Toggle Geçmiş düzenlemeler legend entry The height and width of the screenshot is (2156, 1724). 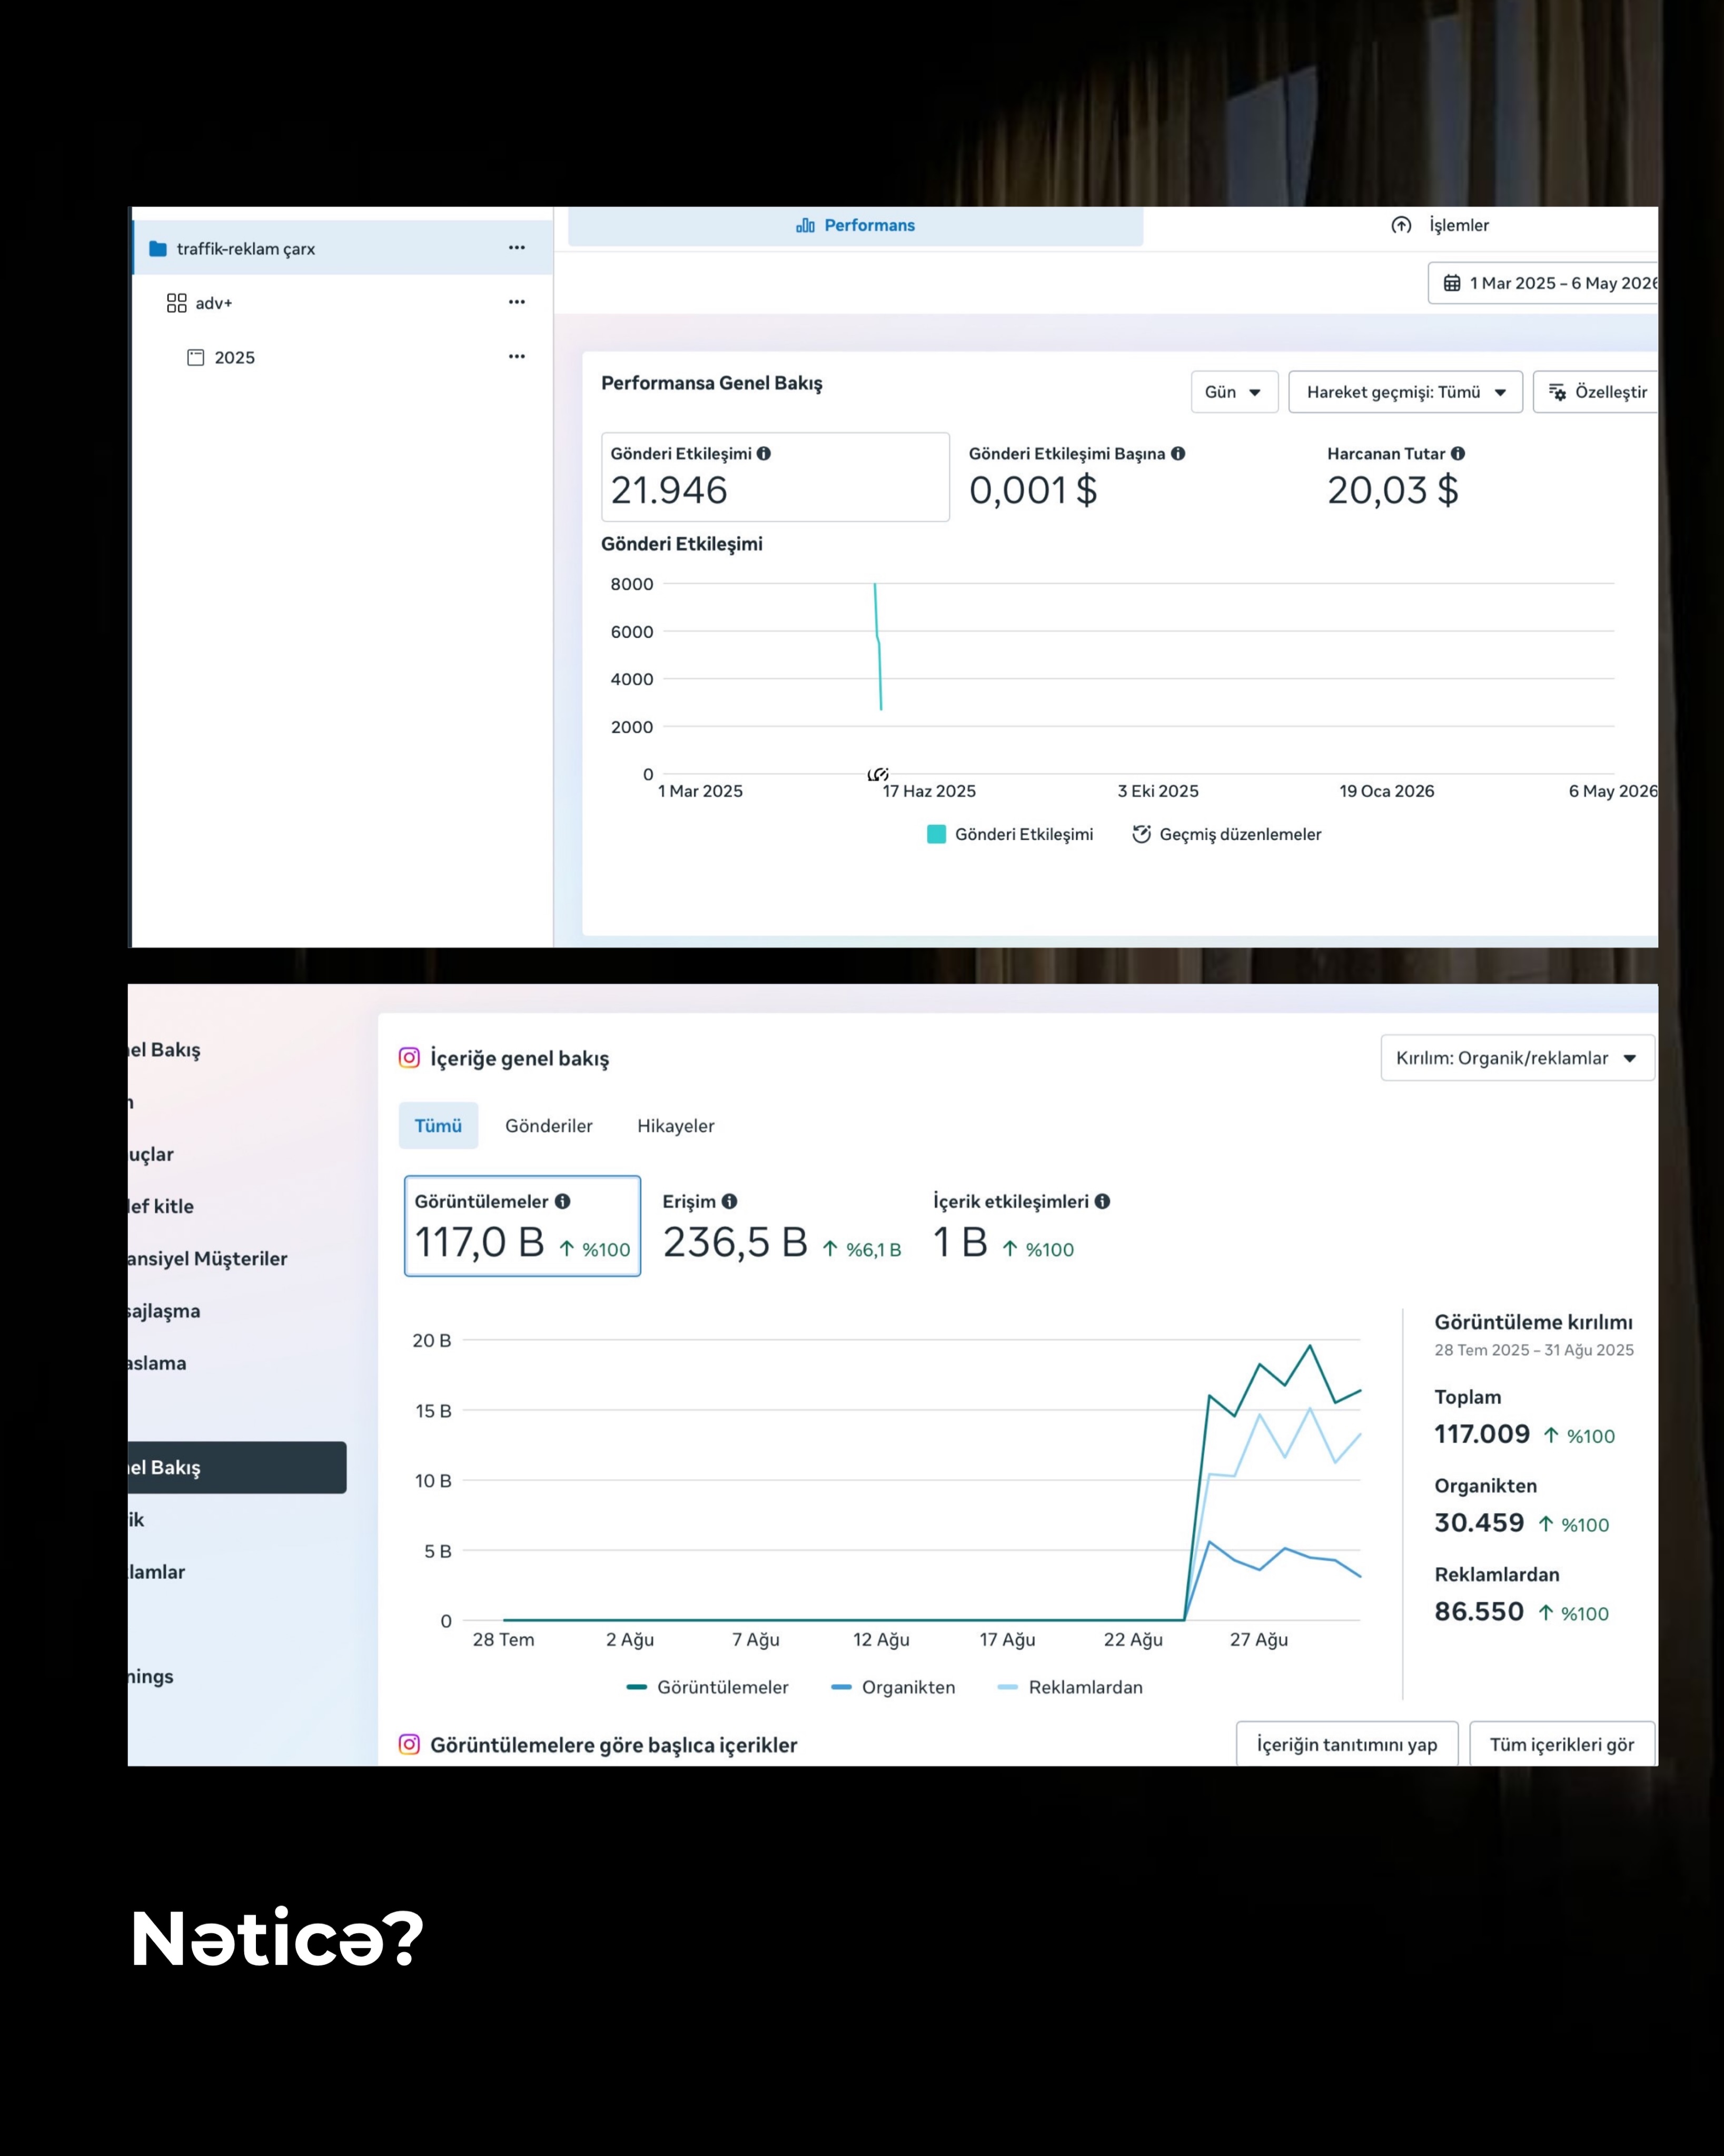(1226, 834)
